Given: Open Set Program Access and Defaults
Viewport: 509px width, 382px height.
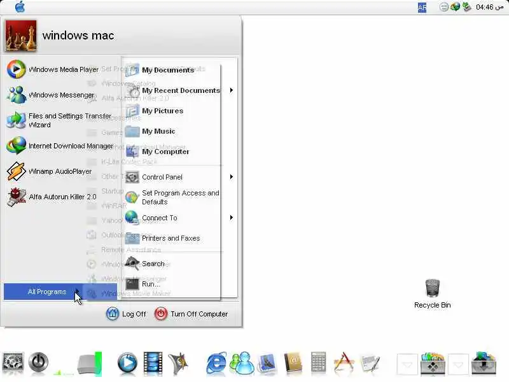Looking at the screenshot, I should click(172, 197).
